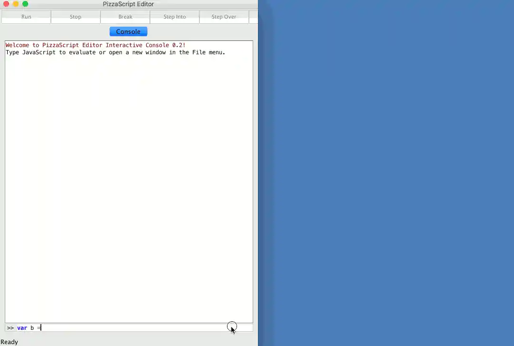The width and height of the screenshot is (514, 346).
Task: Click Step Over in the debug toolbar
Action: [x=224, y=17]
